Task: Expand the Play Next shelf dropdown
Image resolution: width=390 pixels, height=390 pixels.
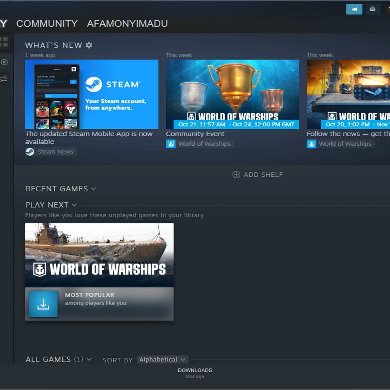Action: (x=74, y=205)
